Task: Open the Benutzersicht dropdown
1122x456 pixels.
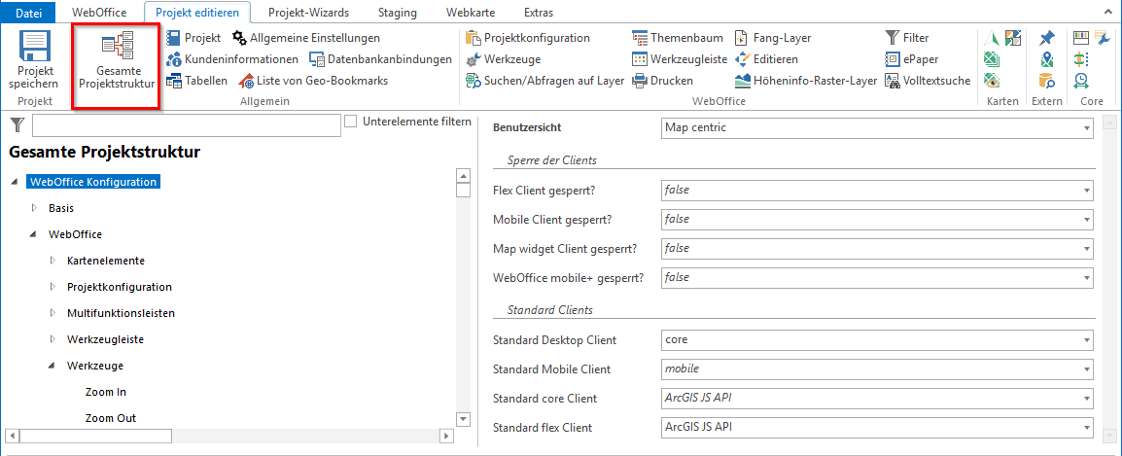Action: (x=876, y=128)
